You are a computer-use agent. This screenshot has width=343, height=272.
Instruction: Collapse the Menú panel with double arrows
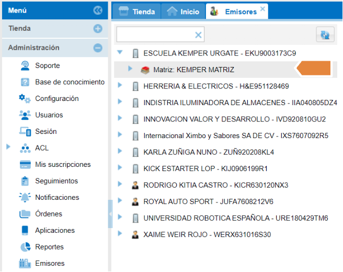click(98, 10)
